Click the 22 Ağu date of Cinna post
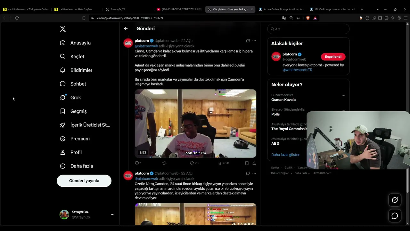The height and width of the screenshot is (231, 410). tap(187, 41)
